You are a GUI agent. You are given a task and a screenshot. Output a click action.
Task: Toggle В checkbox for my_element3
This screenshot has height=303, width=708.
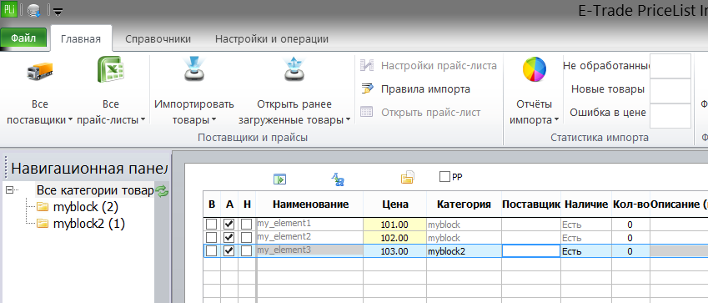click(211, 251)
